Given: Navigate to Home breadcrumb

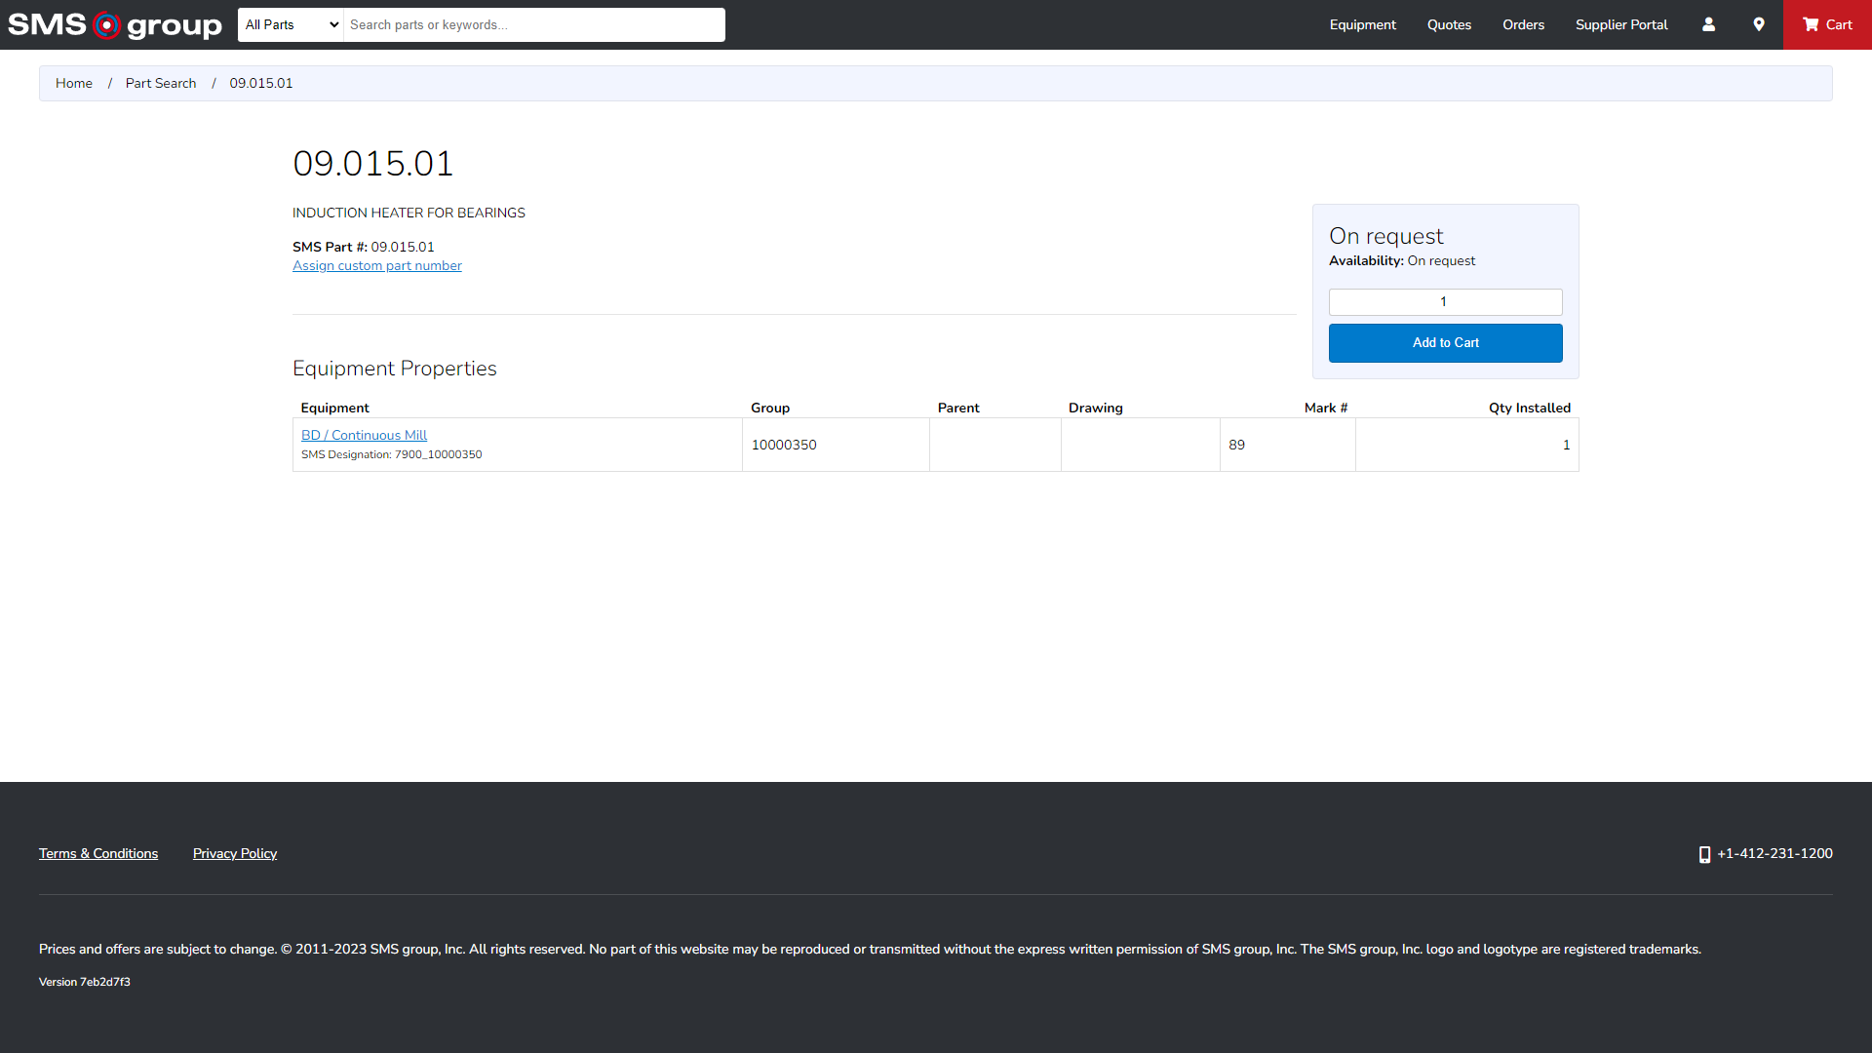Looking at the screenshot, I should pos(74,83).
